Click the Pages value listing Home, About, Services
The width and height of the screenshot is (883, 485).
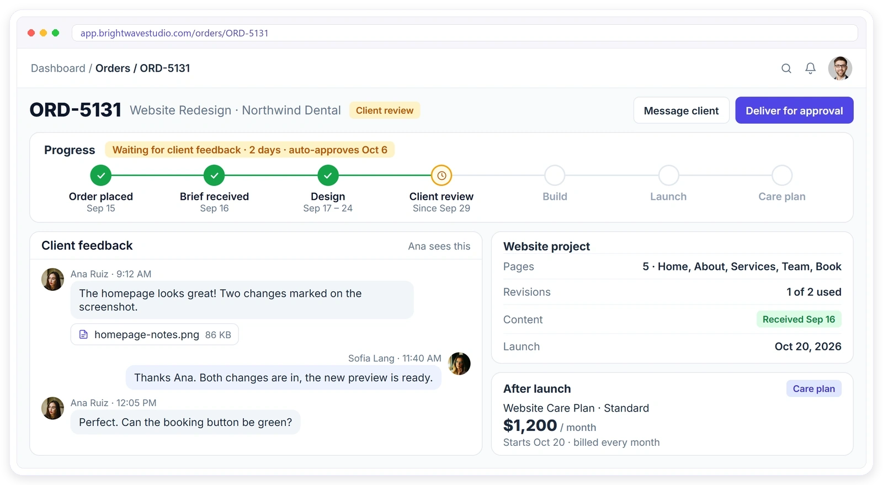[x=742, y=267]
